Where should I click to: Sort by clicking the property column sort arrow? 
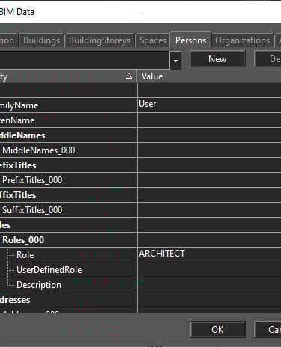(x=129, y=76)
